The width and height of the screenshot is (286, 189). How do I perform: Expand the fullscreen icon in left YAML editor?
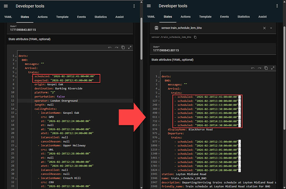click(x=130, y=48)
